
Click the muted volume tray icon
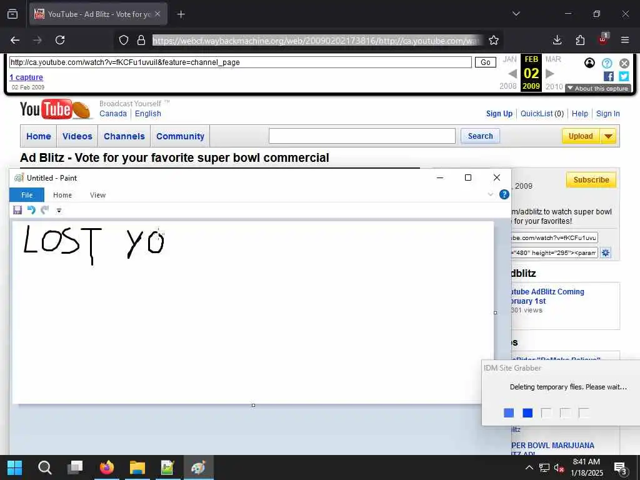tap(559, 467)
